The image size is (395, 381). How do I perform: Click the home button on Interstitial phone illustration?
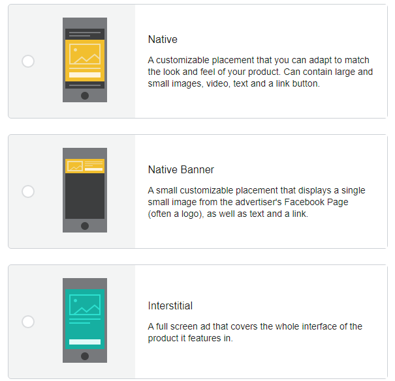tap(85, 356)
